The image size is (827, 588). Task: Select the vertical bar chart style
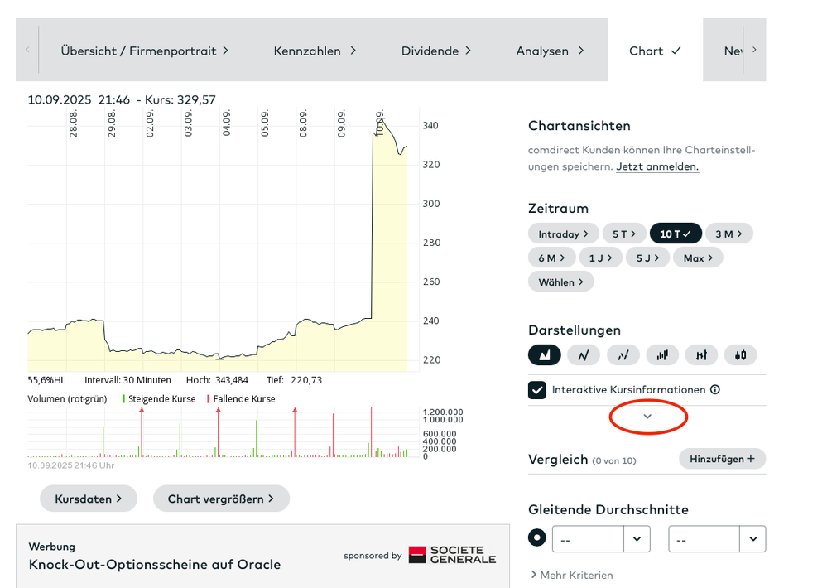[x=662, y=355]
